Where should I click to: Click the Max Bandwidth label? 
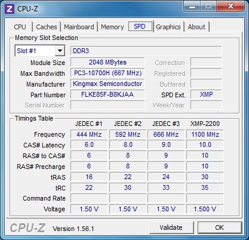pos(42,73)
